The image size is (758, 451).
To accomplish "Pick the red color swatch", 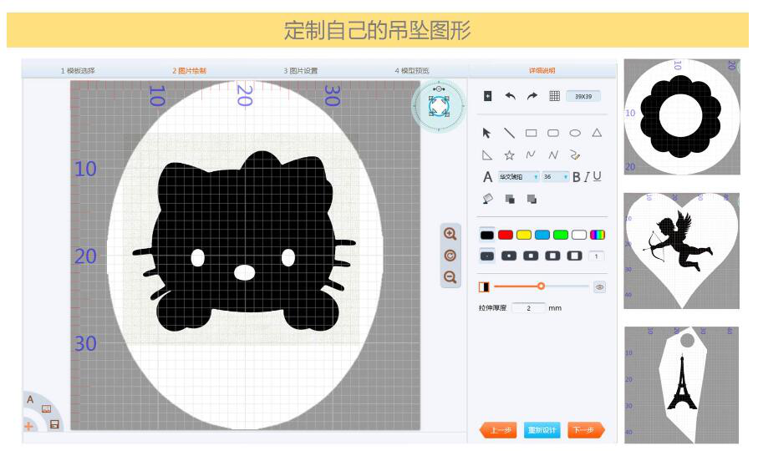I will click(x=506, y=235).
